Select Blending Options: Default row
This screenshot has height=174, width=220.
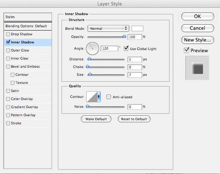click(x=28, y=26)
